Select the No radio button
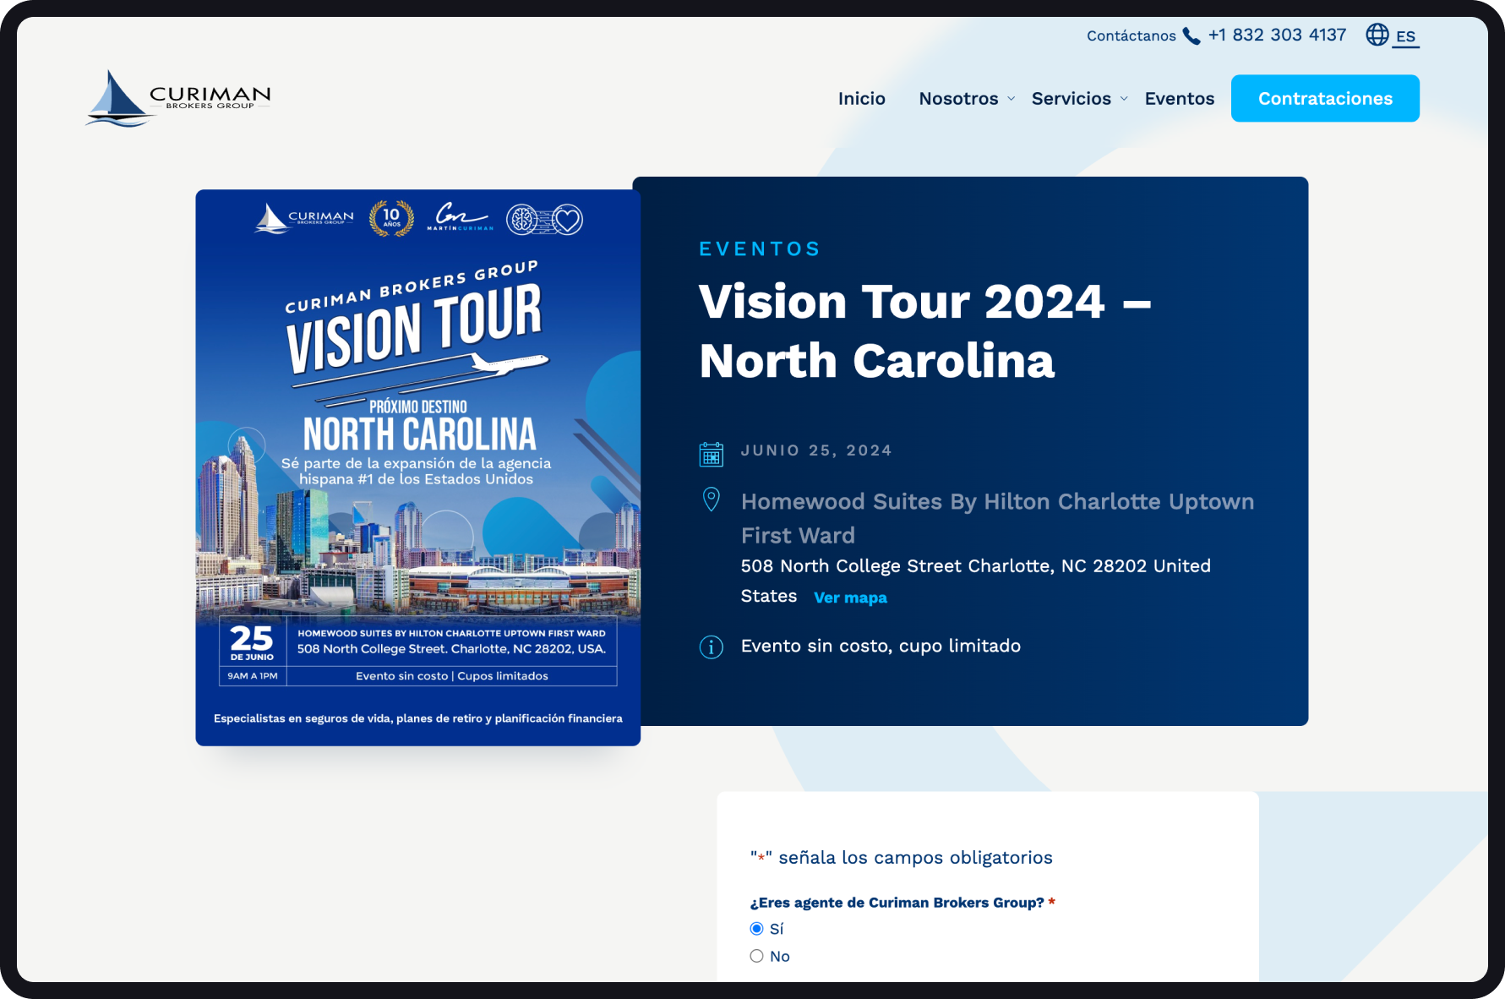This screenshot has height=999, width=1505. [x=756, y=956]
